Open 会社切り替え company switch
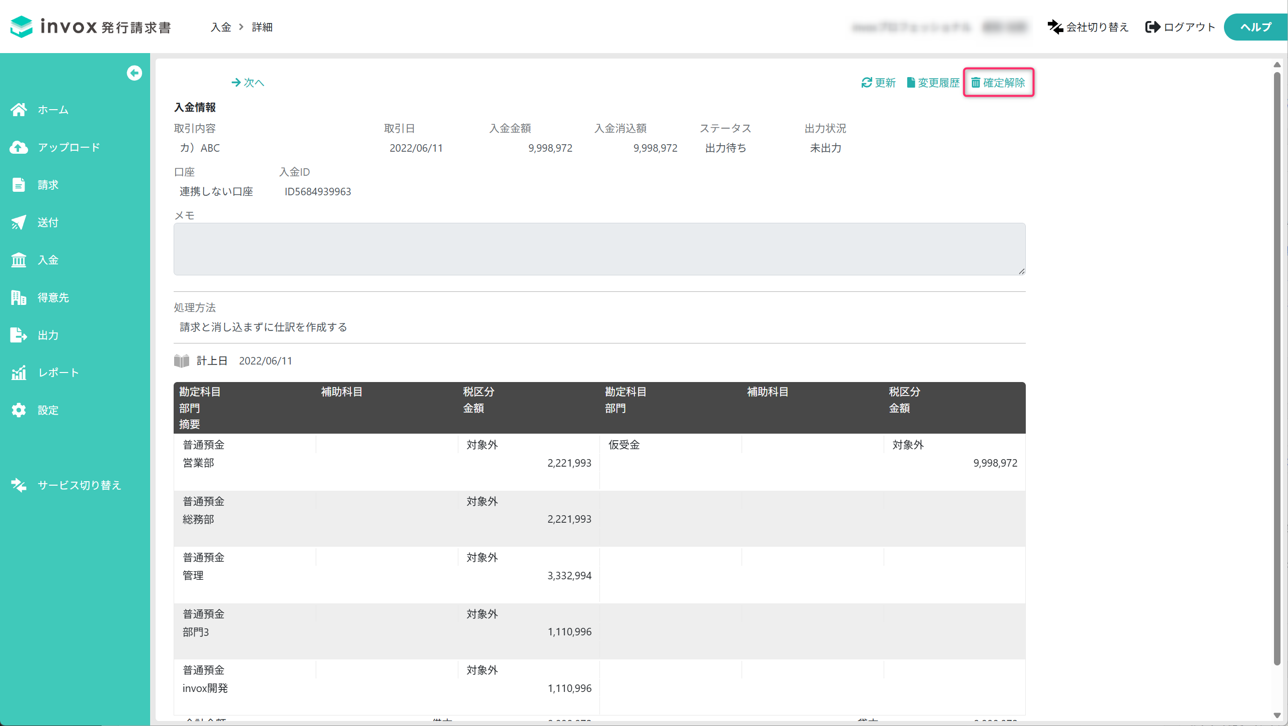 click(1088, 27)
